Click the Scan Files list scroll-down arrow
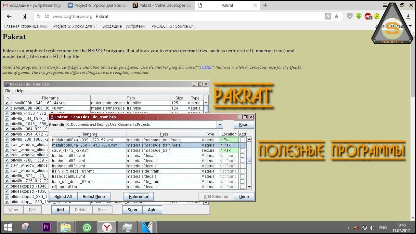The width and height of the screenshot is (416, 234). [x=249, y=187]
